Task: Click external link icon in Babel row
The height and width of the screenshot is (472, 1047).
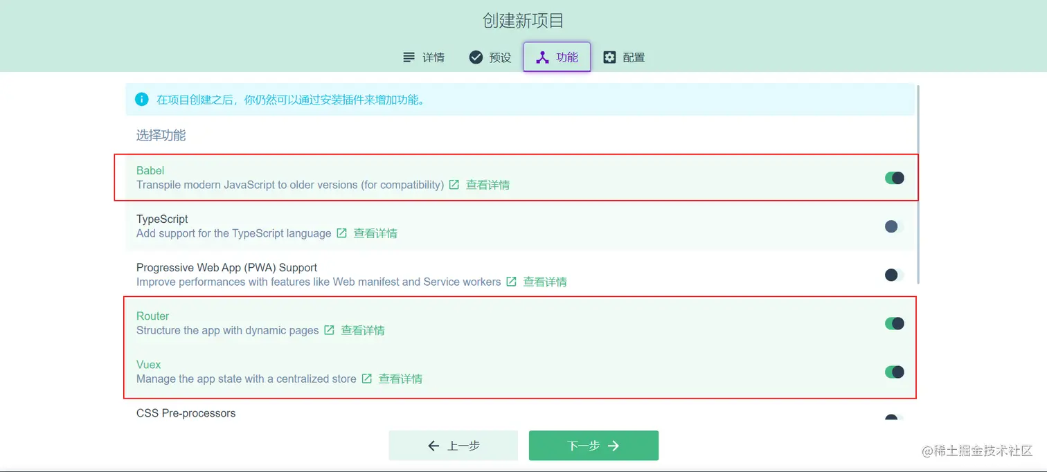Action: pos(454,185)
